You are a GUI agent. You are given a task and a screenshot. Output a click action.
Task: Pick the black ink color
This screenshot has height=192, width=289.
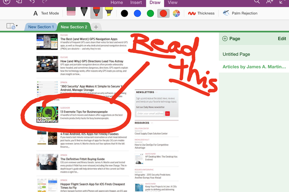[x=124, y=13]
